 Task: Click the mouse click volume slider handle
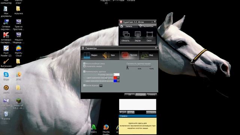coord(127,67)
